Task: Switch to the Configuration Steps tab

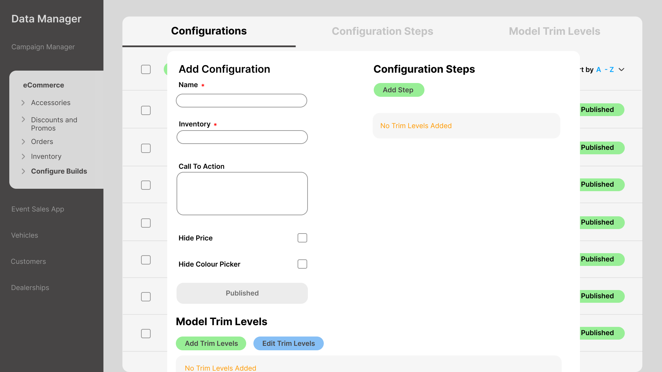Action: (382, 31)
